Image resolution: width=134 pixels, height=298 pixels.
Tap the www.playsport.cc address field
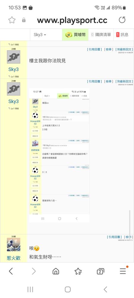pos(72,20)
